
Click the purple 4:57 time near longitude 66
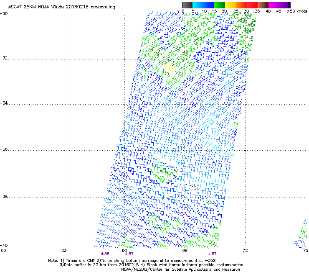[129, 254]
